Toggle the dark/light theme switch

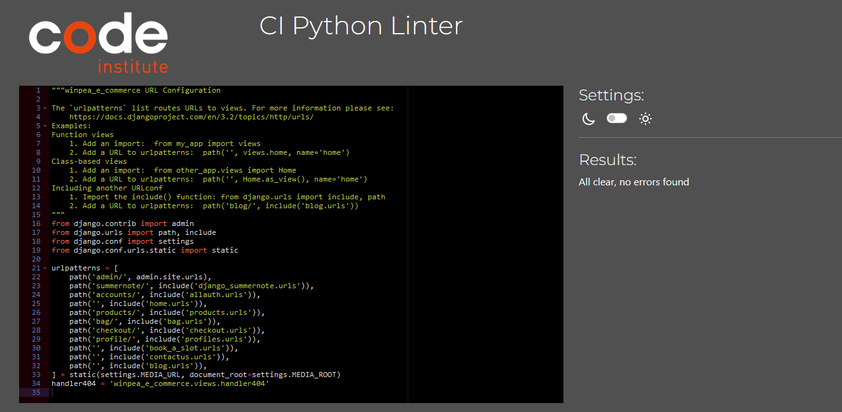point(617,118)
